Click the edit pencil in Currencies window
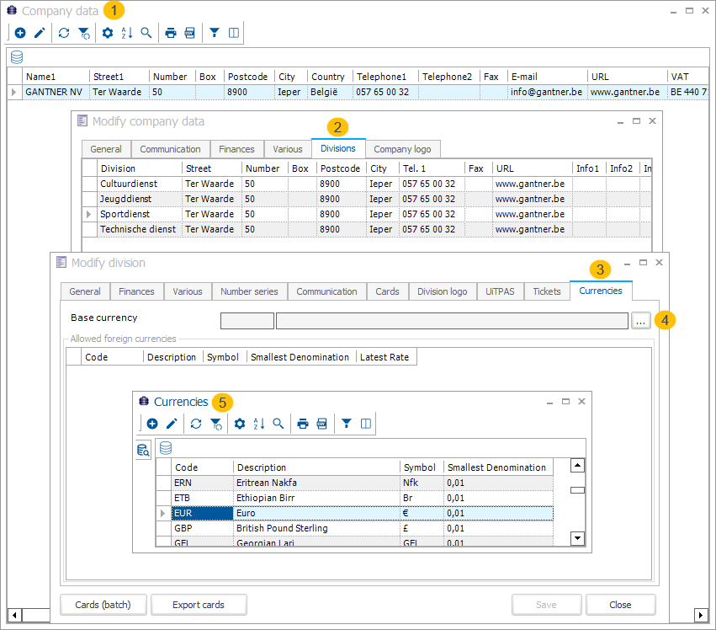The width and height of the screenshot is (716, 630). 172,424
